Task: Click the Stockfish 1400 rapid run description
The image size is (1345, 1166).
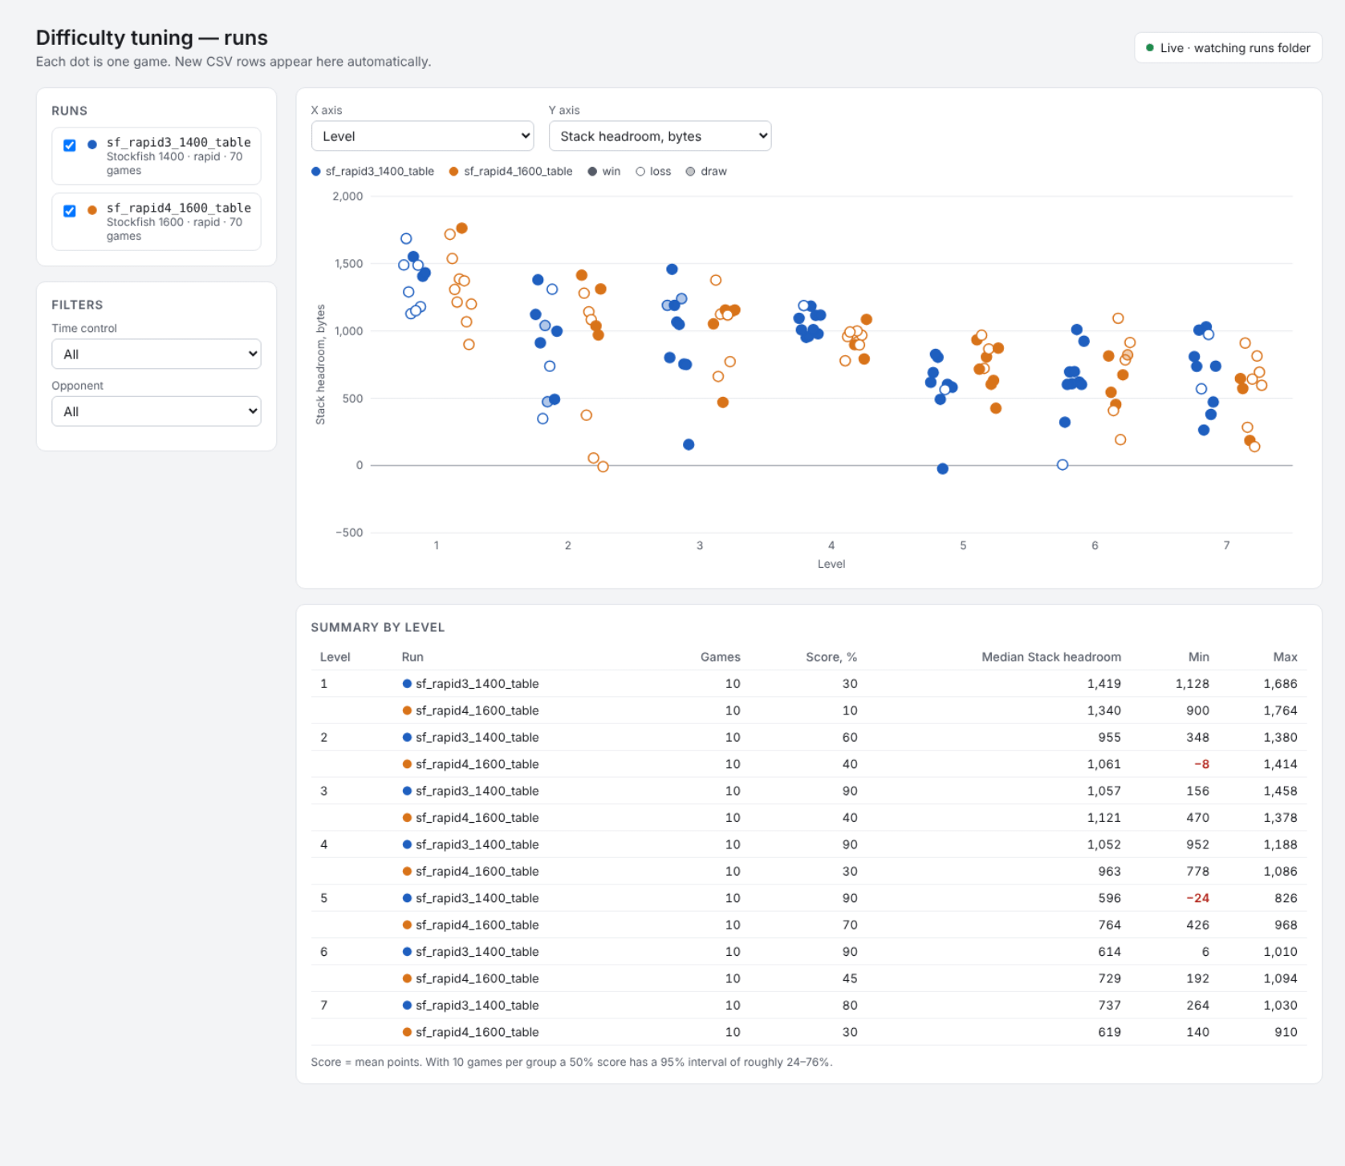Action: click(x=174, y=164)
